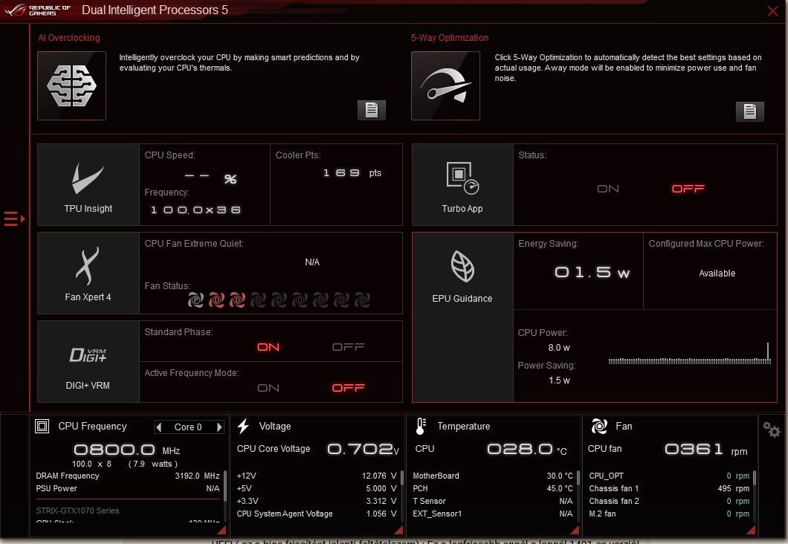
Task: Click the last grey fan status icon
Action: point(362,300)
